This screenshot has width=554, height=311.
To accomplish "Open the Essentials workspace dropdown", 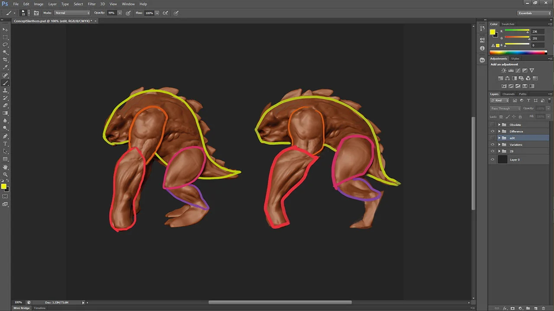I will pyautogui.click(x=535, y=13).
